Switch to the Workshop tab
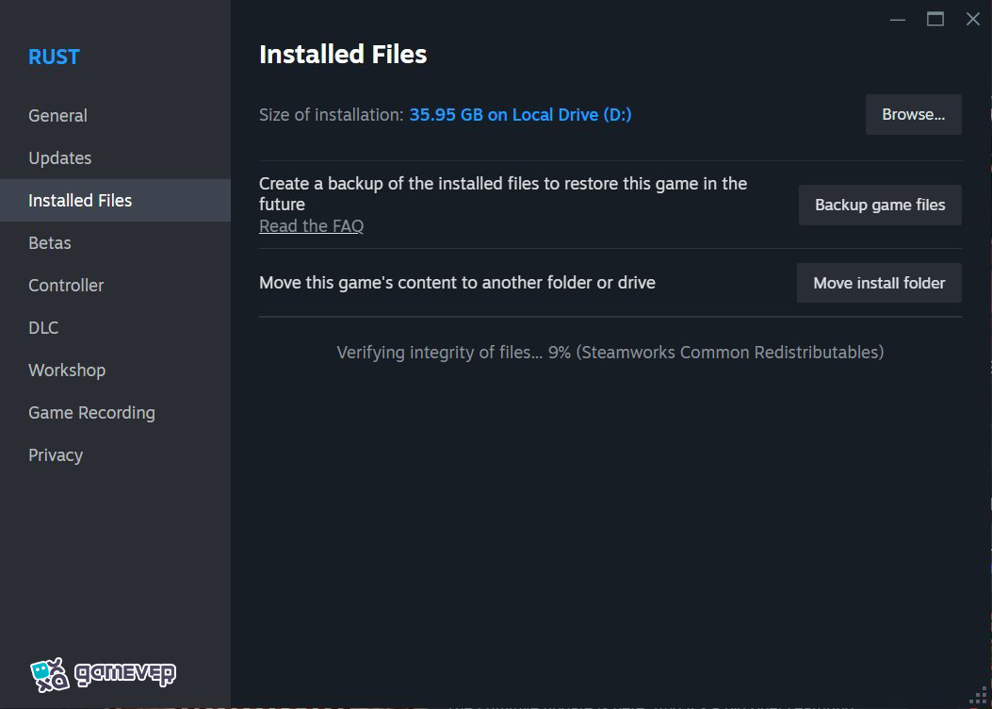Image resolution: width=992 pixels, height=709 pixels. [x=67, y=371]
